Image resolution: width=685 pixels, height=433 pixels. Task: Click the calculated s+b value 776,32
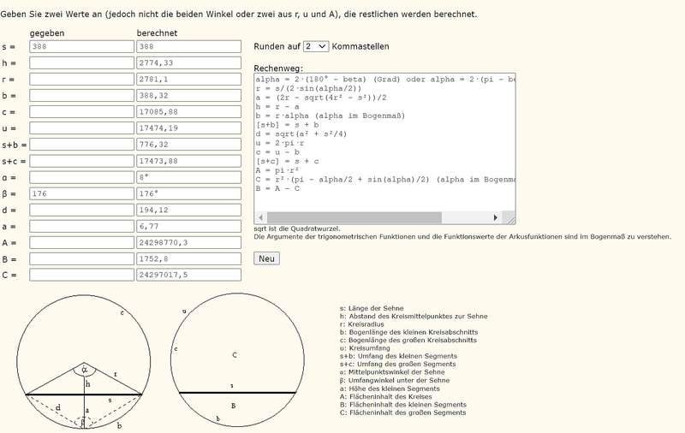pos(188,145)
